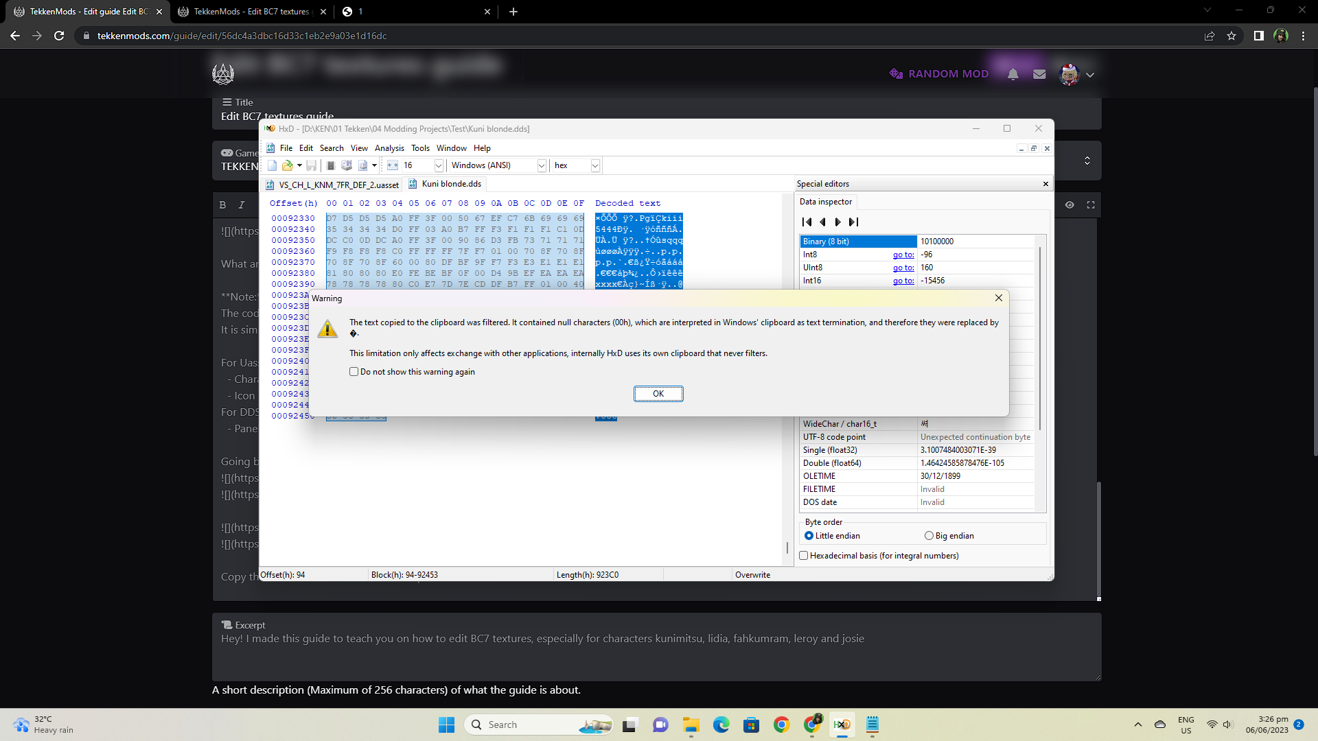Open Notepad from taskbar

872,725
